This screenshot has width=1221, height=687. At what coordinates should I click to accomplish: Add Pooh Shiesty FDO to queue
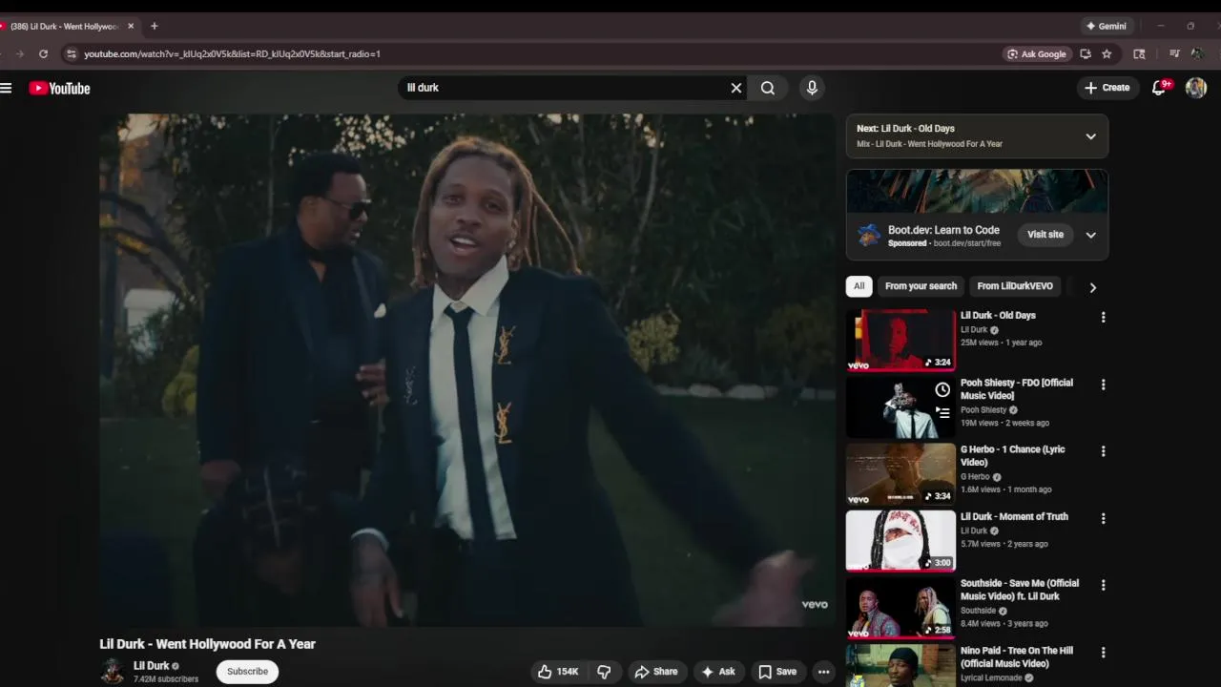[942, 413]
